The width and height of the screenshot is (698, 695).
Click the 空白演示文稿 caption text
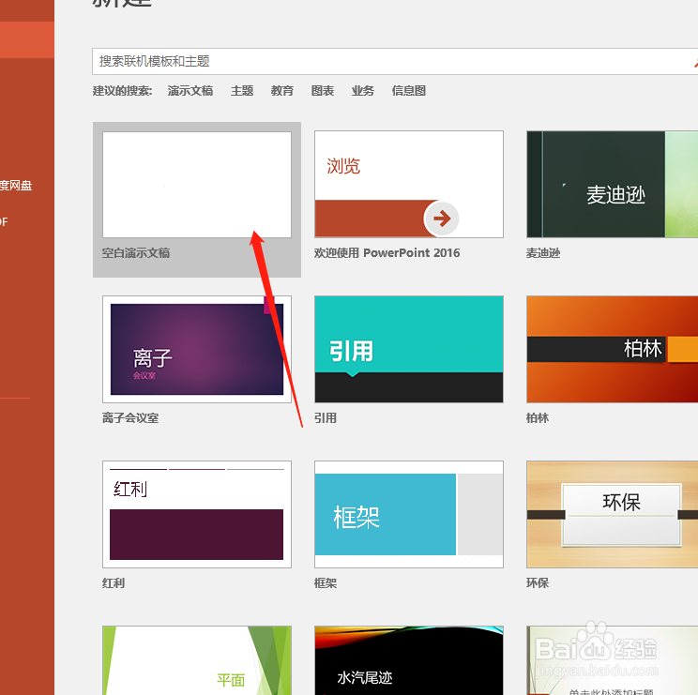(x=136, y=253)
